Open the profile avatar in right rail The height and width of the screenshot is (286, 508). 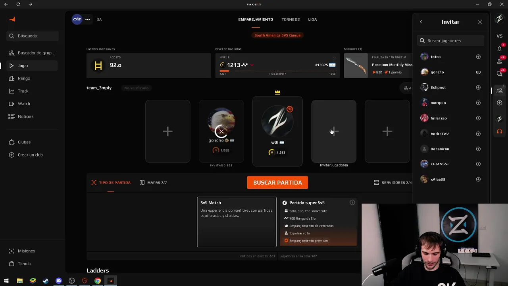click(x=500, y=19)
